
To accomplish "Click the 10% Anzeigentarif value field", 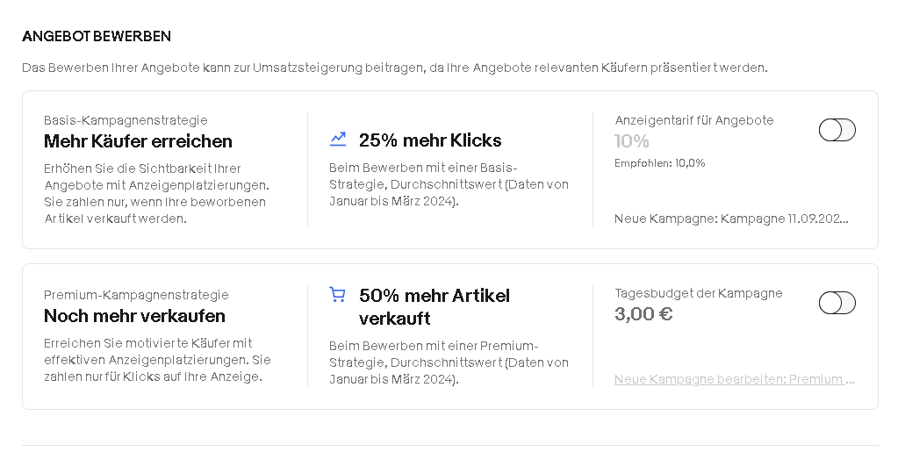I will 631,140.
